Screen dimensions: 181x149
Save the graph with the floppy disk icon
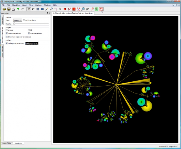(8, 9)
